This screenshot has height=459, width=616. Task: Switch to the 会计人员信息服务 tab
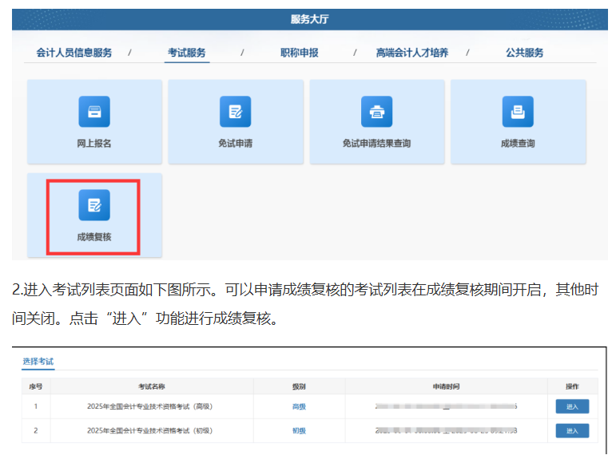click(x=74, y=53)
